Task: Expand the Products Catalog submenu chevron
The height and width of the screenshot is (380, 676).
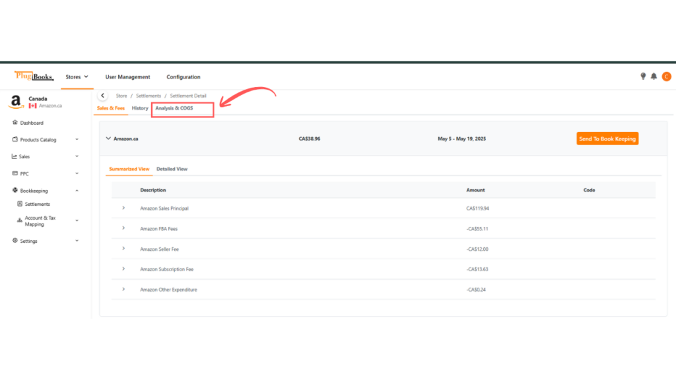Action: coord(77,139)
